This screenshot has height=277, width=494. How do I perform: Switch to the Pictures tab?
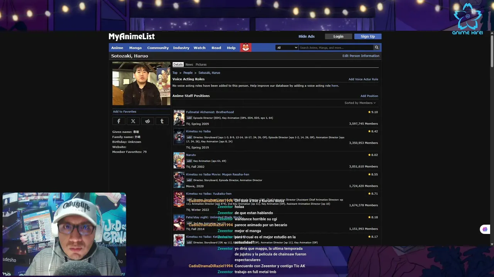click(x=201, y=65)
